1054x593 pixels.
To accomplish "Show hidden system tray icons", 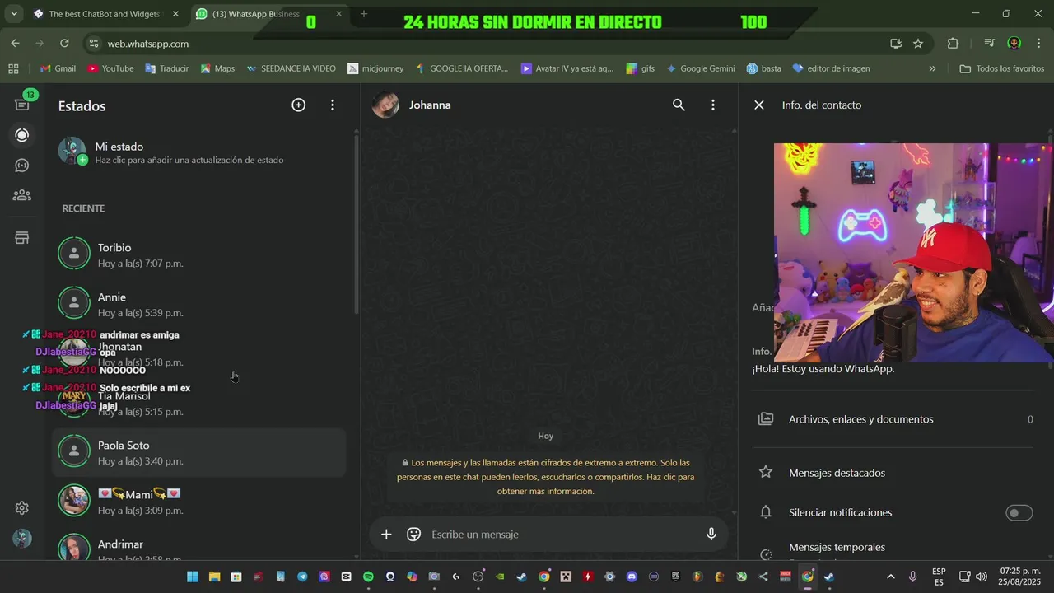I will click(890, 577).
